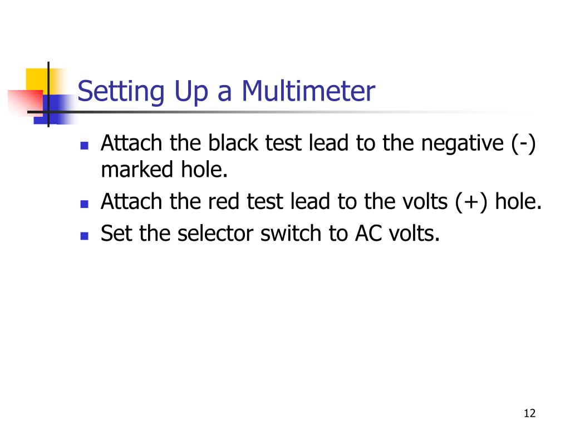Click the 'negative (-)' text in first bullet

pos(478,143)
